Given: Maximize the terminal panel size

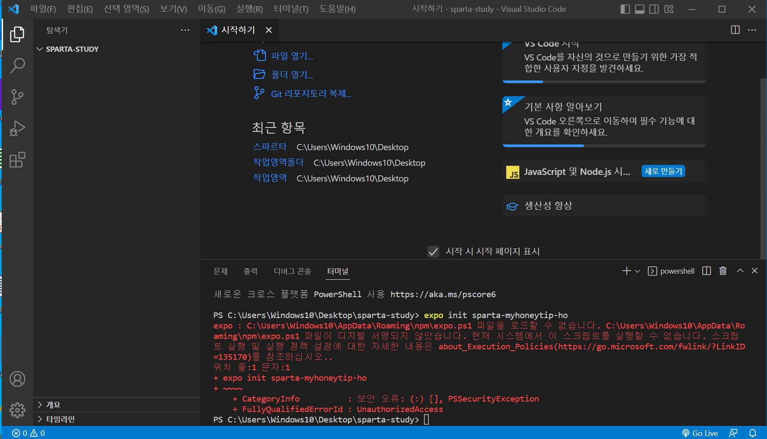Looking at the screenshot, I should coord(740,271).
